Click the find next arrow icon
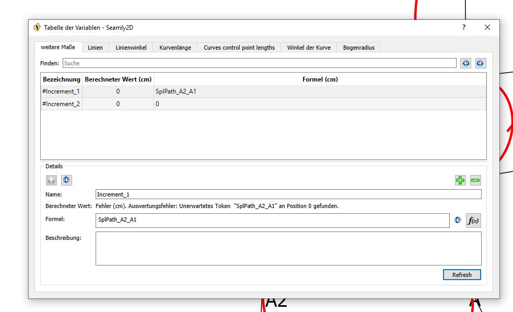The image size is (513, 312). click(x=480, y=63)
